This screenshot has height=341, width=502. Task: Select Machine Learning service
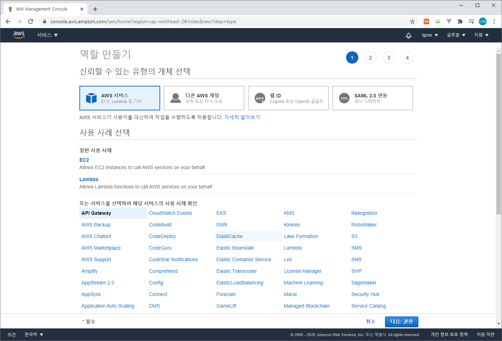pos(303,283)
